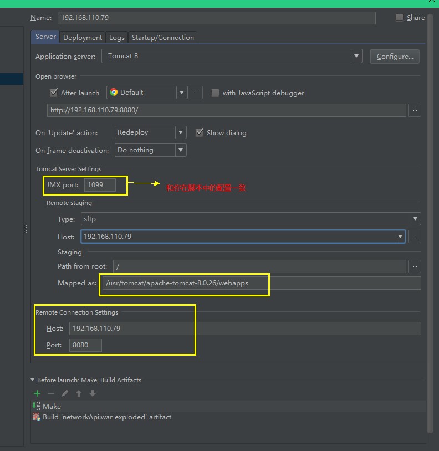Viewport: 439px width, 451px height.
Task: Add a new before-launch task with plus icon
Action: pos(37,393)
